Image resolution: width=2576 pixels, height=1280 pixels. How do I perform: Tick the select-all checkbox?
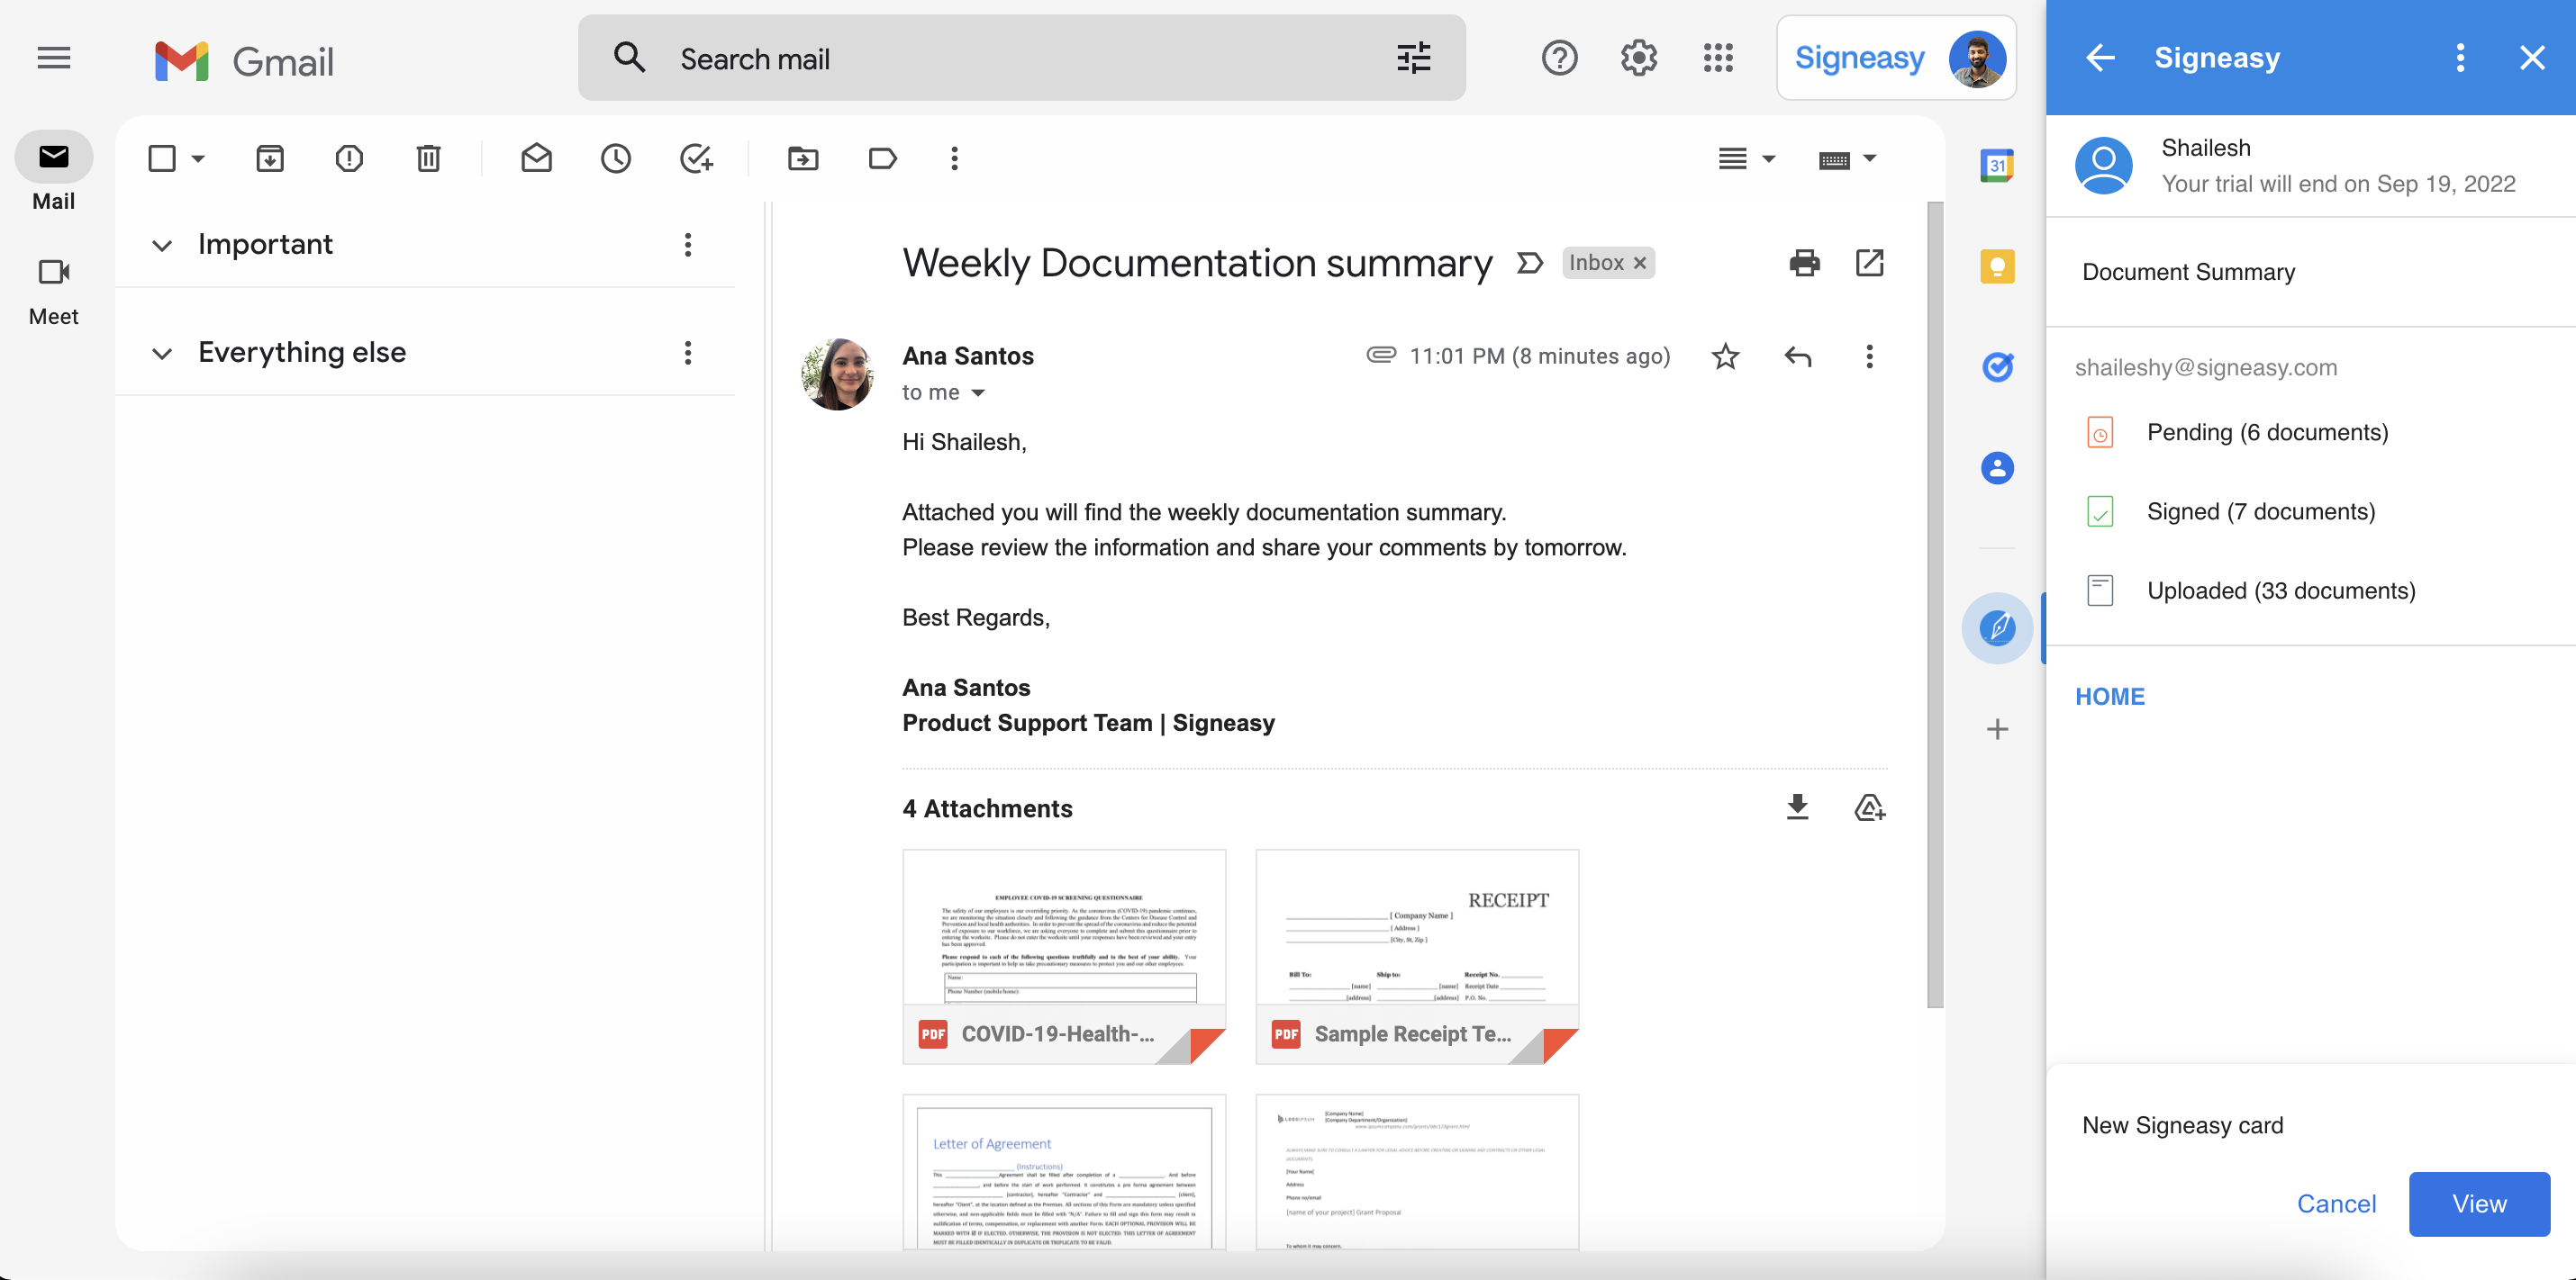162,158
